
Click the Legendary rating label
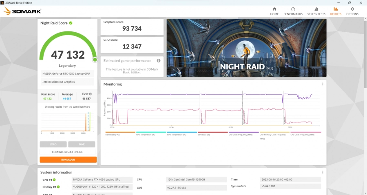pyautogui.click(x=67, y=66)
